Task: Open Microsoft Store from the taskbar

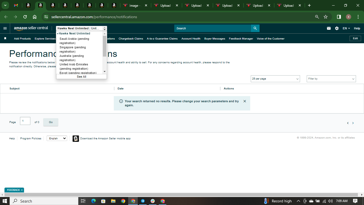Action: tap(103, 201)
